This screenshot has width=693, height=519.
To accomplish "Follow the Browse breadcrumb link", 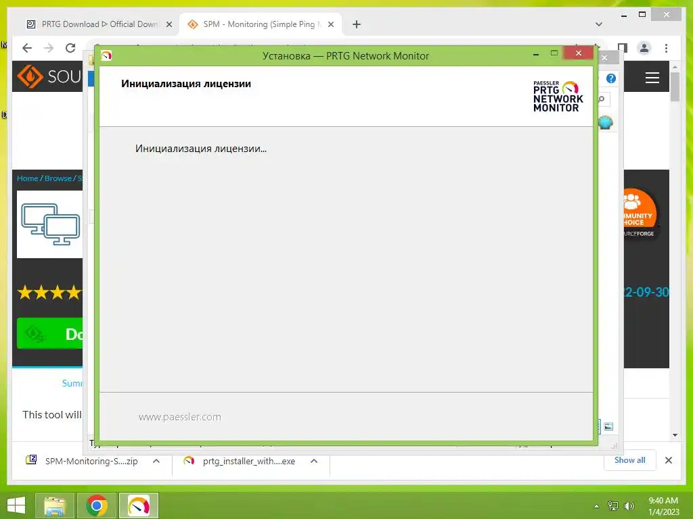I will 58,178.
